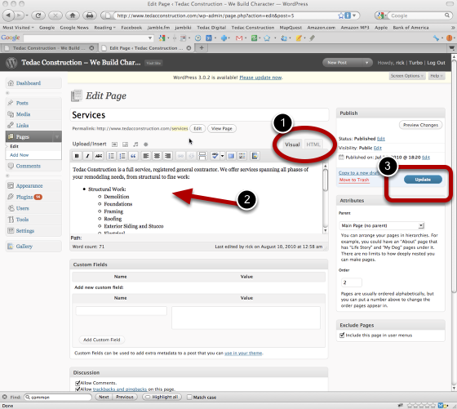Image resolution: width=457 pixels, height=409 pixels.
Task: Open a new browser tab
Action: 202,48
